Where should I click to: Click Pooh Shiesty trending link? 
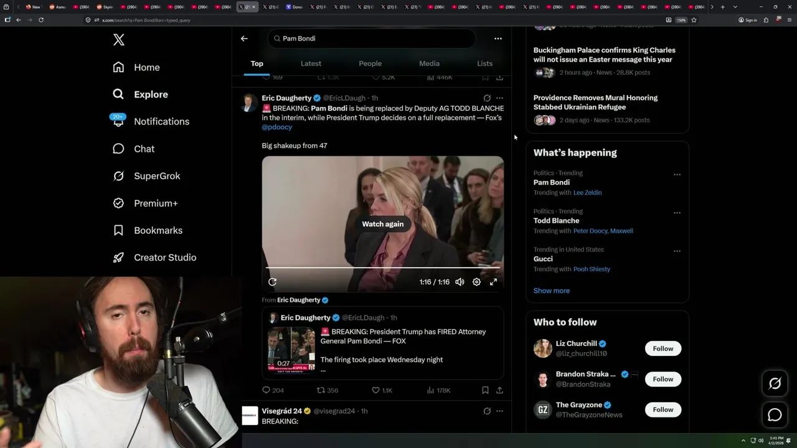click(592, 269)
